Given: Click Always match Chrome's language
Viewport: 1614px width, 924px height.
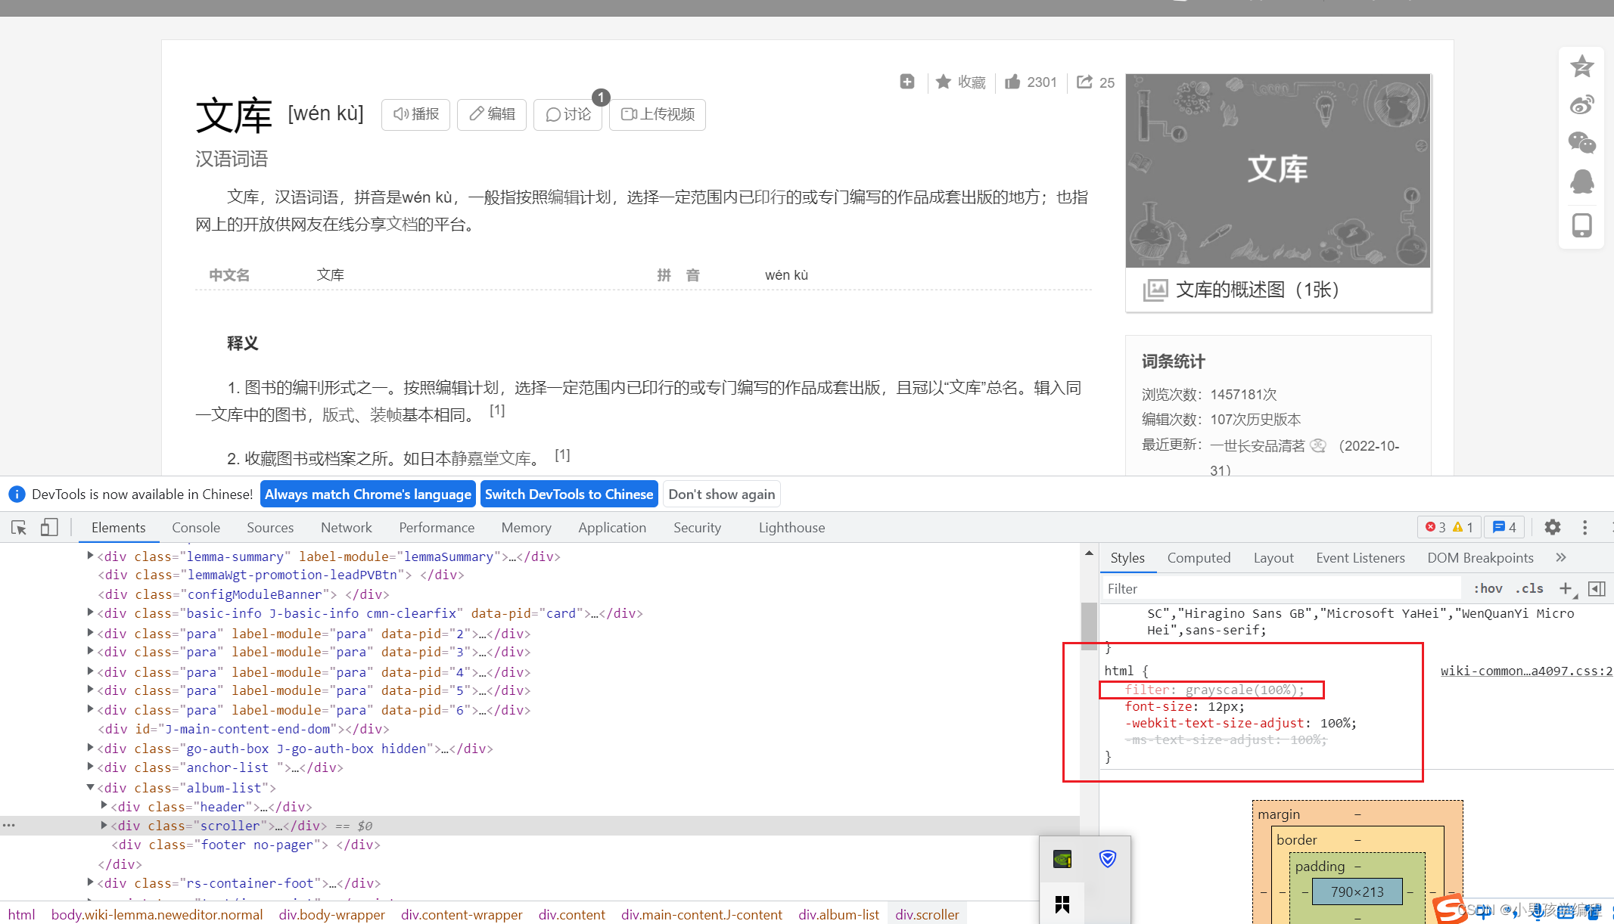Looking at the screenshot, I should tap(368, 495).
